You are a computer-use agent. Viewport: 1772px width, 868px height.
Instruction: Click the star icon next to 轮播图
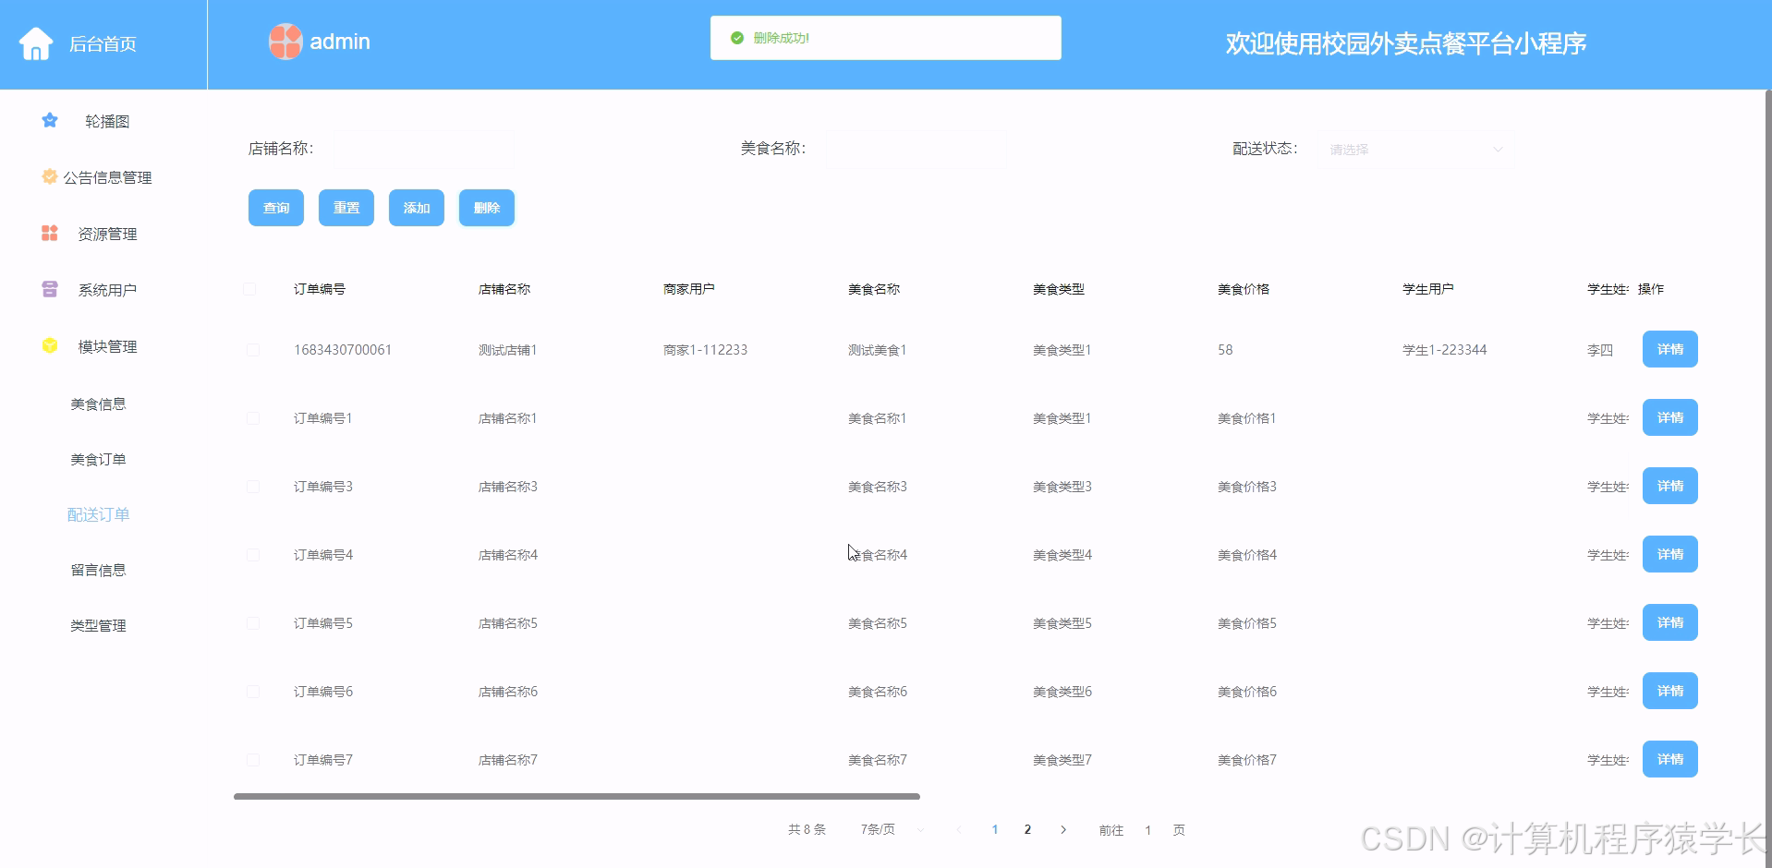[50, 120]
